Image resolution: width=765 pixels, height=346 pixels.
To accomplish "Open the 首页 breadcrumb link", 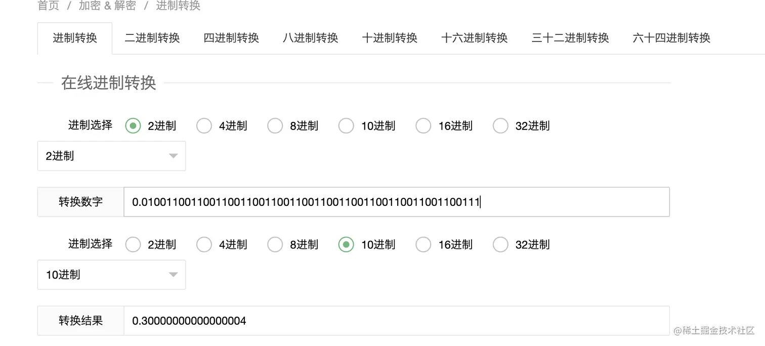I will pos(49,6).
